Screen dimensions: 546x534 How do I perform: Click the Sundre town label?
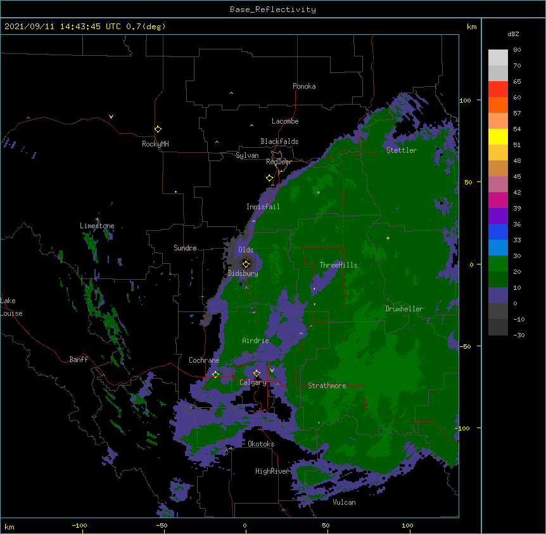[x=185, y=248]
